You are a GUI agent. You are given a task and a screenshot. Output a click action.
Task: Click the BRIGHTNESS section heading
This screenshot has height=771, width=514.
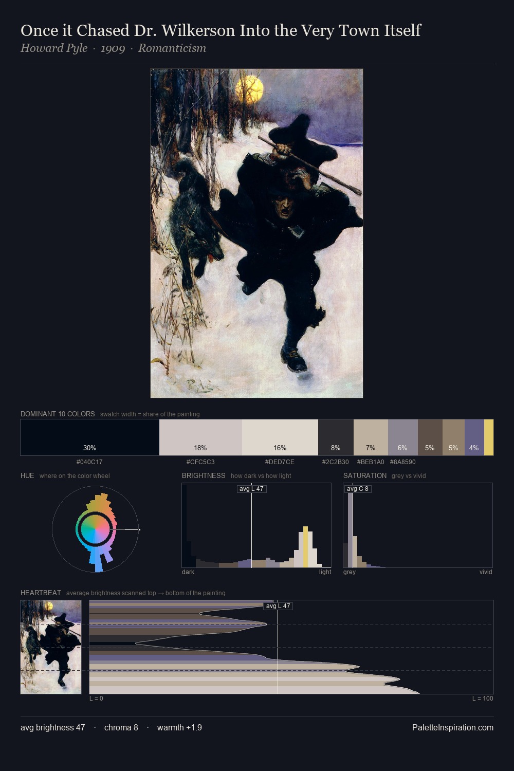point(204,475)
